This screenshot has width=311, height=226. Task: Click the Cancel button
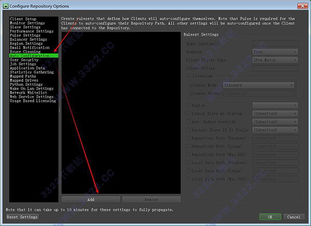(x=292, y=217)
